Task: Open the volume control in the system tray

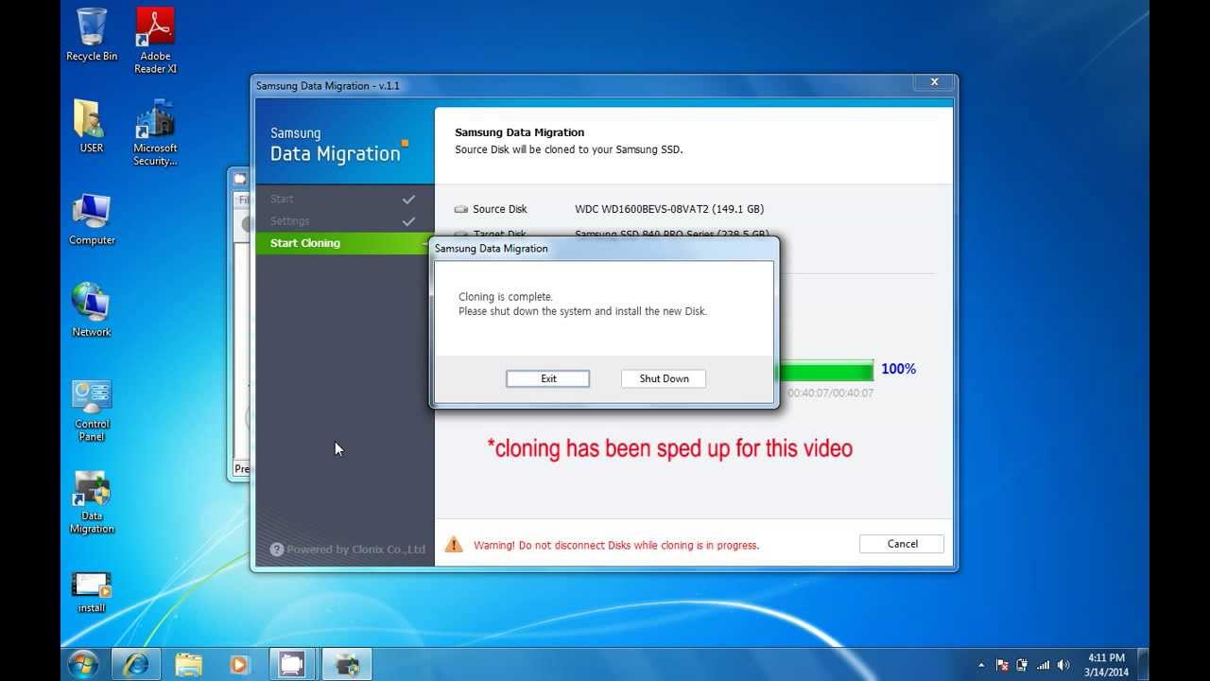Action: (1063, 663)
